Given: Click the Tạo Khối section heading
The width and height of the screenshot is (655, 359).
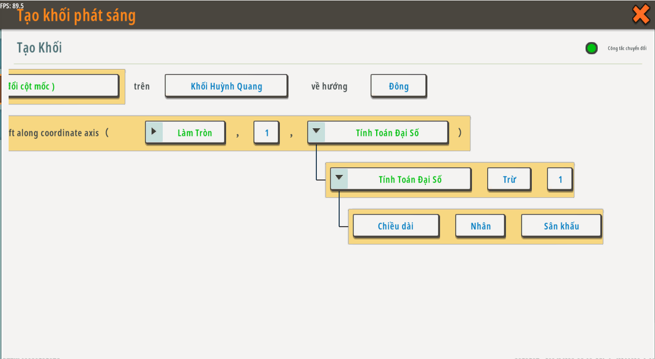Looking at the screenshot, I should 39,48.
